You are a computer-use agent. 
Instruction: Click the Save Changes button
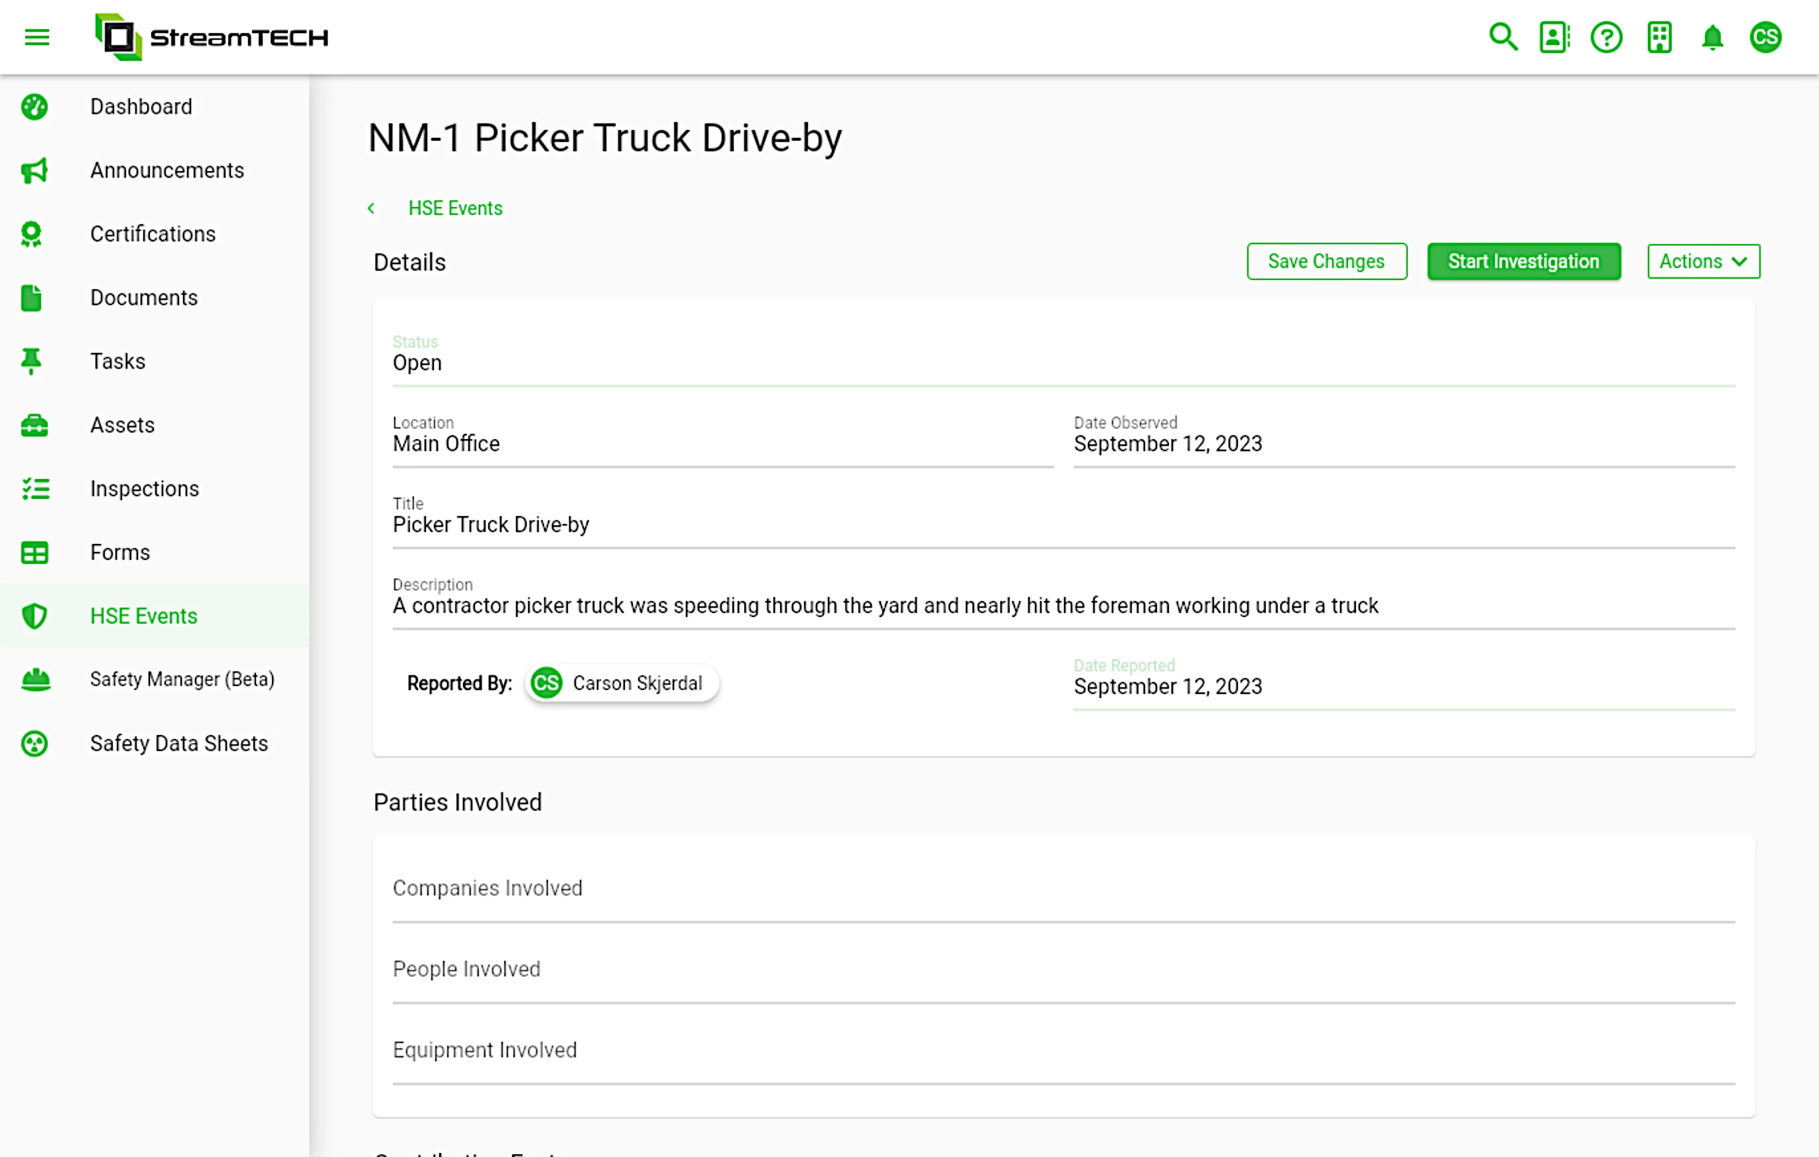click(1326, 261)
